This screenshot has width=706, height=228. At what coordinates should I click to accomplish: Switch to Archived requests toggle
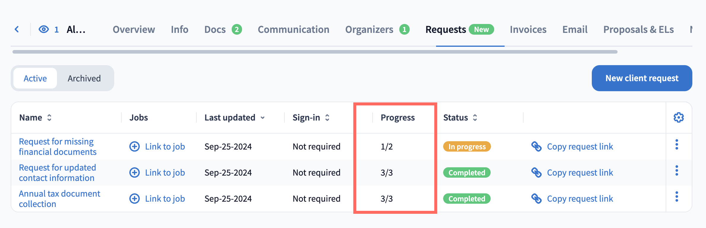coord(84,78)
